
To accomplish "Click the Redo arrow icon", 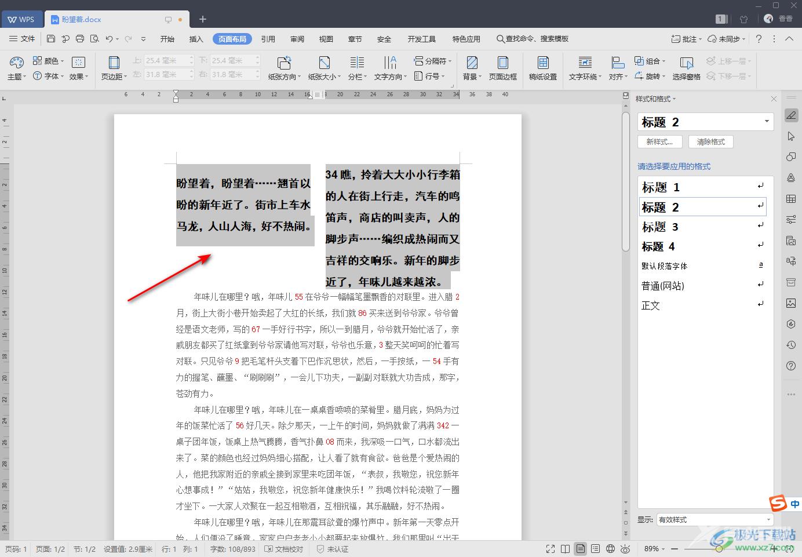I will 128,39.
